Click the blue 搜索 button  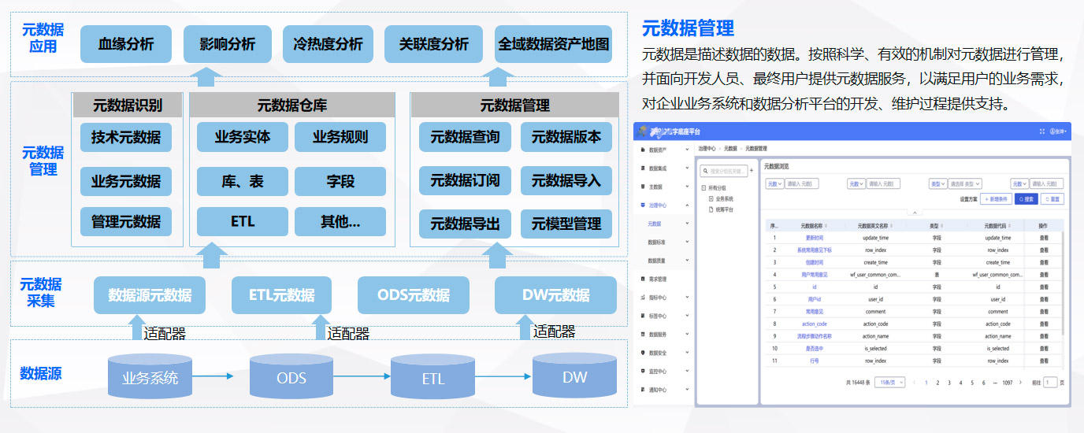(x=1026, y=199)
